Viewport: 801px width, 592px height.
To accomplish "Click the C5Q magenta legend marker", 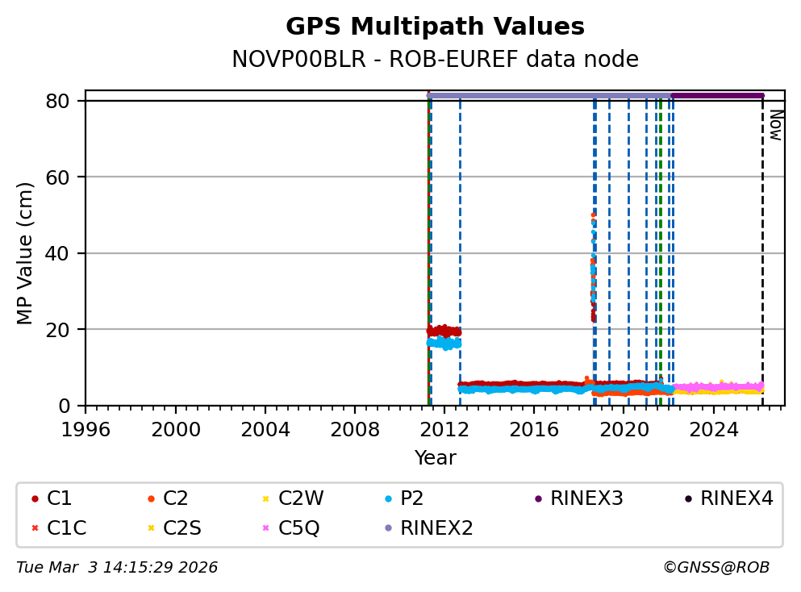I will coord(265,528).
